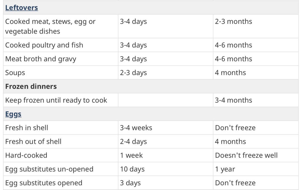Select the Cooked poultry and fish row label

44,45
